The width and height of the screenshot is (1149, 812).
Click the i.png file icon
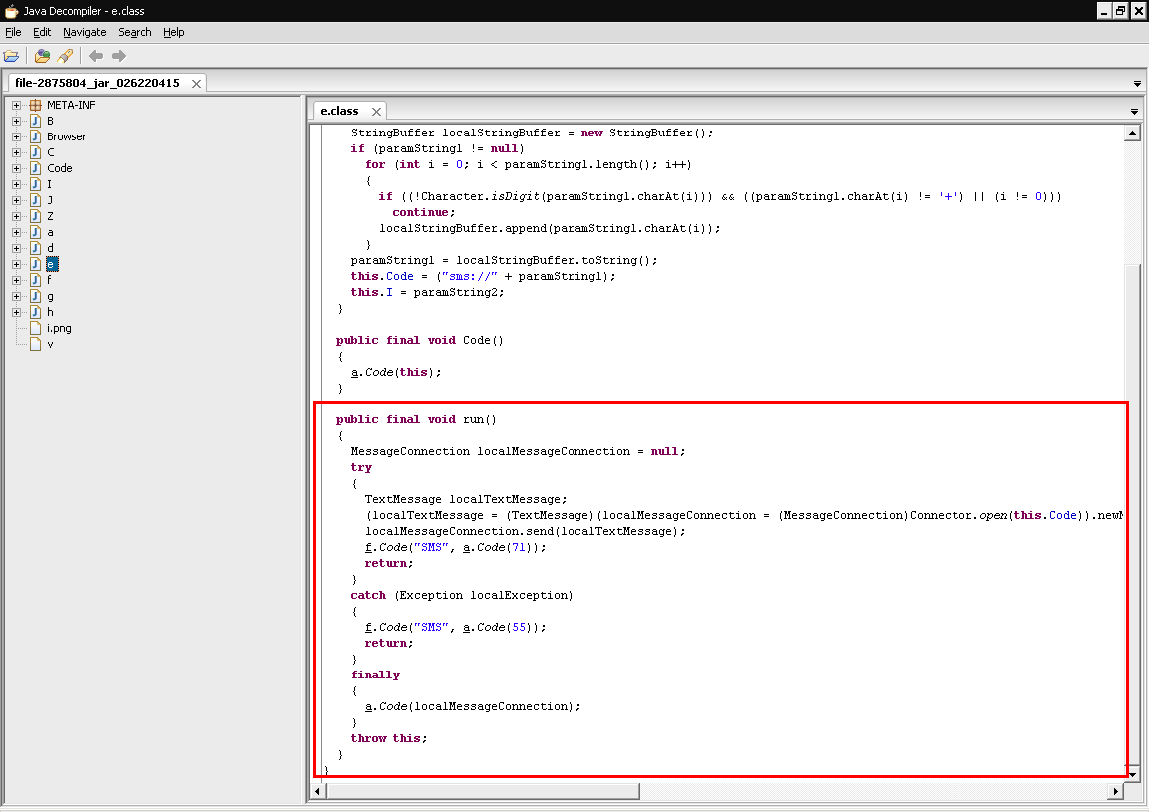coord(35,328)
